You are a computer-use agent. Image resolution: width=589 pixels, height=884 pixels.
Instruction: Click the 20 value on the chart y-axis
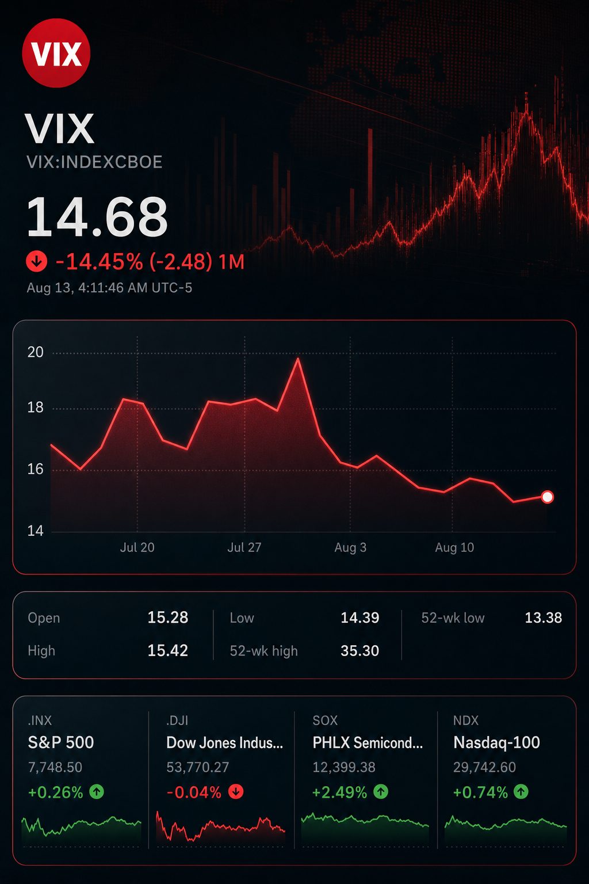click(x=36, y=352)
